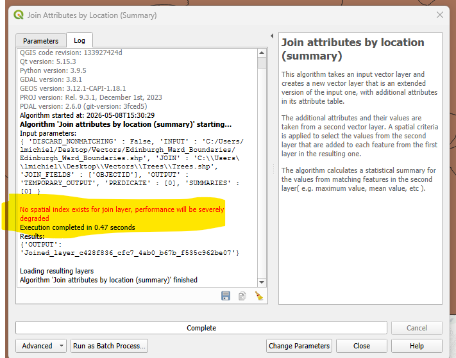Open Help for this algorithm

pyautogui.click(x=416, y=346)
